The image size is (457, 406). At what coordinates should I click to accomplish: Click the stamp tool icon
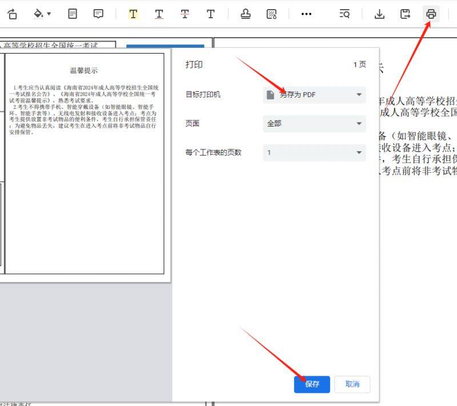(246, 14)
